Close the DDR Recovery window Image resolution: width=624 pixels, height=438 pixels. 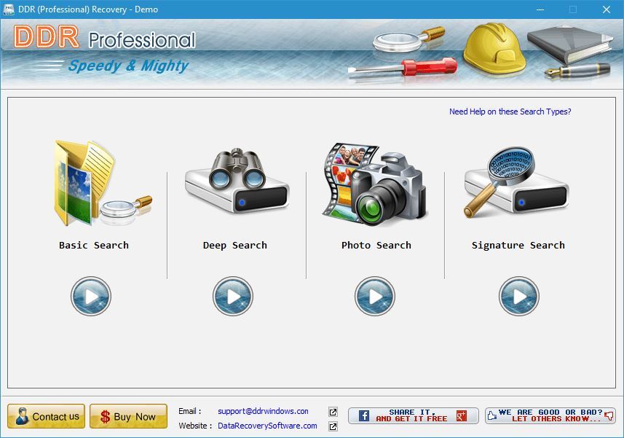point(606,9)
